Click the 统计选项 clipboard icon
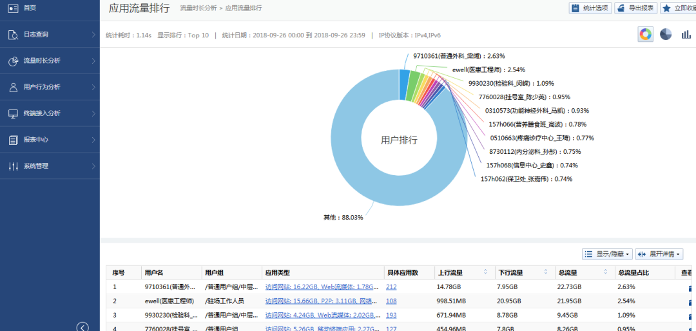Image resolution: width=696 pixels, height=331 pixels. (575, 8)
